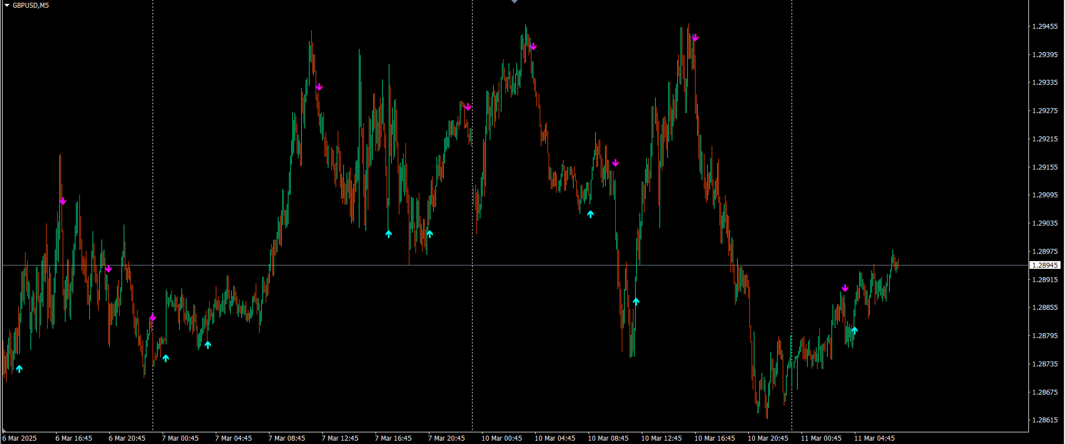
Task: Click magenta arrow above the 6 Mar 20:45 label
Action: coord(108,269)
